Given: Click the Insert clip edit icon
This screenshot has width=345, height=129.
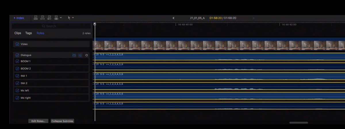Looking at the screenshot, I should pyautogui.click(x=43, y=18).
